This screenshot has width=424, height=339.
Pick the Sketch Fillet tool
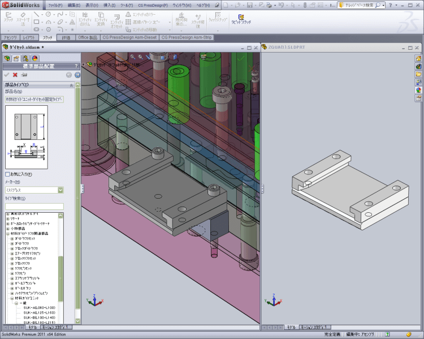(x=60, y=29)
